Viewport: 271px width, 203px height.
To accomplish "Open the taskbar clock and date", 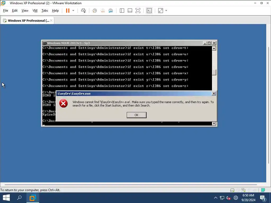I will [x=248, y=198].
